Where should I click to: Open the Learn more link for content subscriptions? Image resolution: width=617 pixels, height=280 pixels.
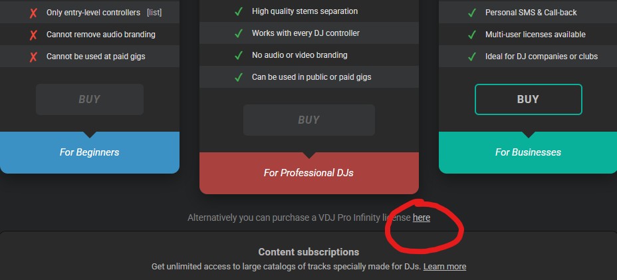click(444, 267)
